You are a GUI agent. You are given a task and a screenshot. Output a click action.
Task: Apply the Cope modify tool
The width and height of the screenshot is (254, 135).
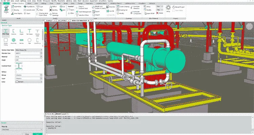point(40,7)
